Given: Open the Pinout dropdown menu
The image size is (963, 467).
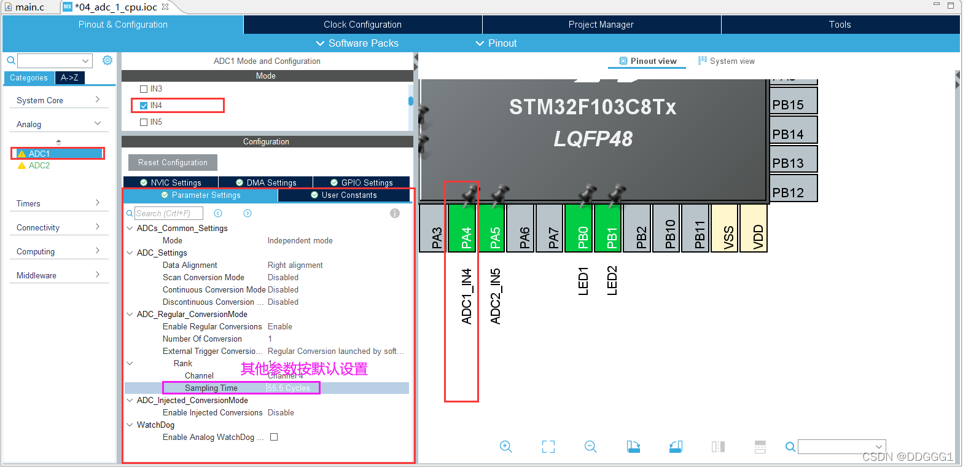Looking at the screenshot, I should 496,43.
